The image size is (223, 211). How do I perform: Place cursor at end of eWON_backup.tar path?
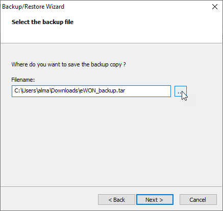click(x=126, y=90)
